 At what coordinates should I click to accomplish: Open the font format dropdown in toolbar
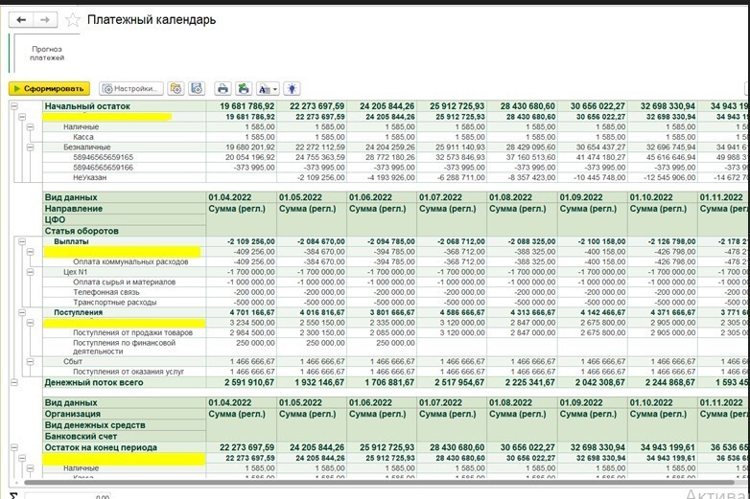269,88
